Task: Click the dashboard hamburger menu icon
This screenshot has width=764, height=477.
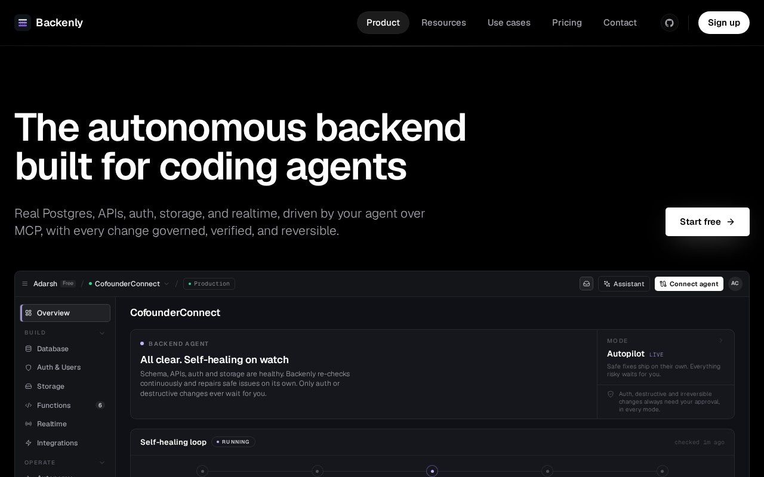Action: [x=25, y=284]
